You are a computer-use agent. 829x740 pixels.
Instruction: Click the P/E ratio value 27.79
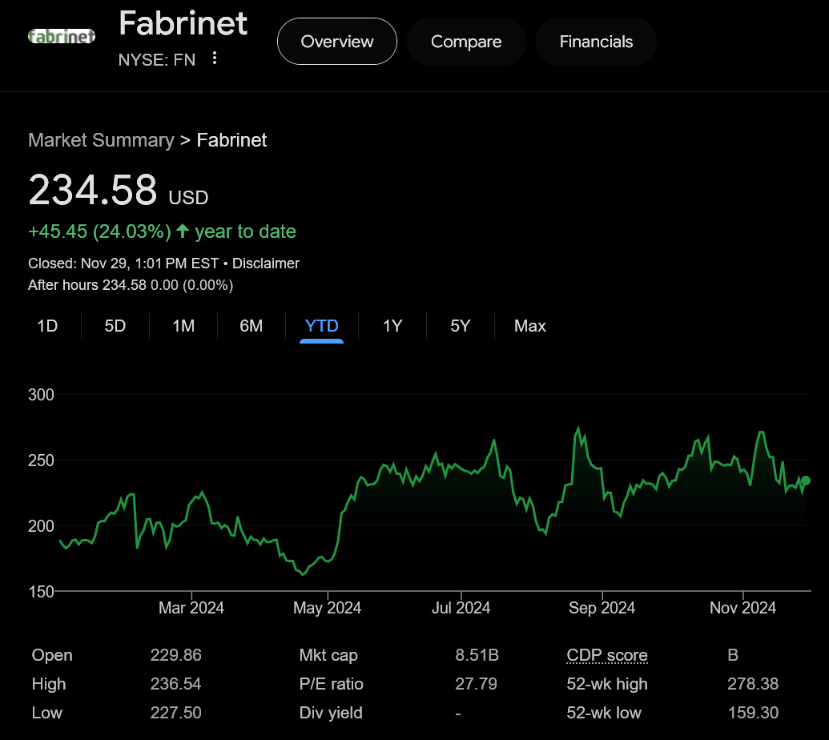(x=476, y=683)
